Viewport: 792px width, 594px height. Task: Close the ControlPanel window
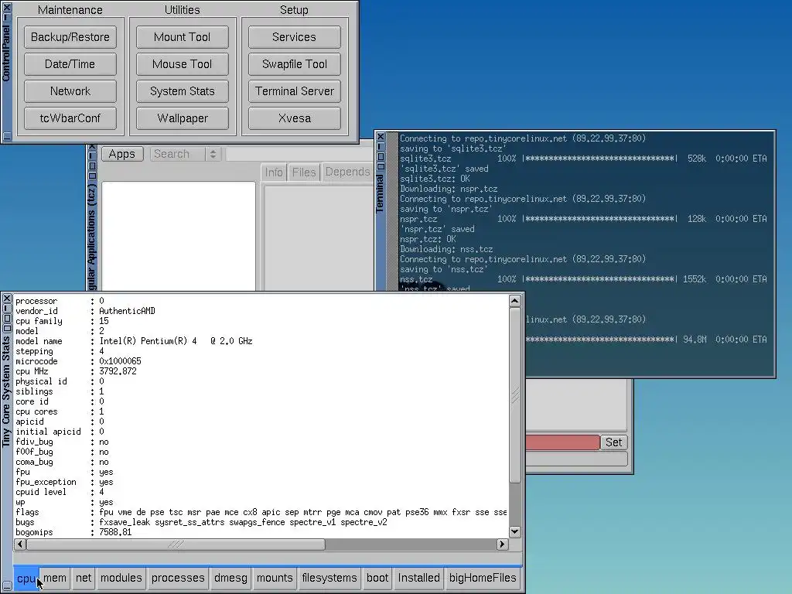click(x=6, y=8)
